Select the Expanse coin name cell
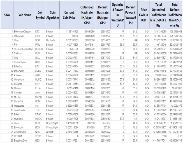The image size is (183, 143). point(24,84)
